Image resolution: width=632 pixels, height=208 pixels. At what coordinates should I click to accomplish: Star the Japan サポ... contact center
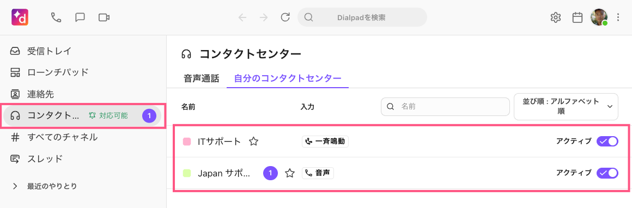[290, 173]
